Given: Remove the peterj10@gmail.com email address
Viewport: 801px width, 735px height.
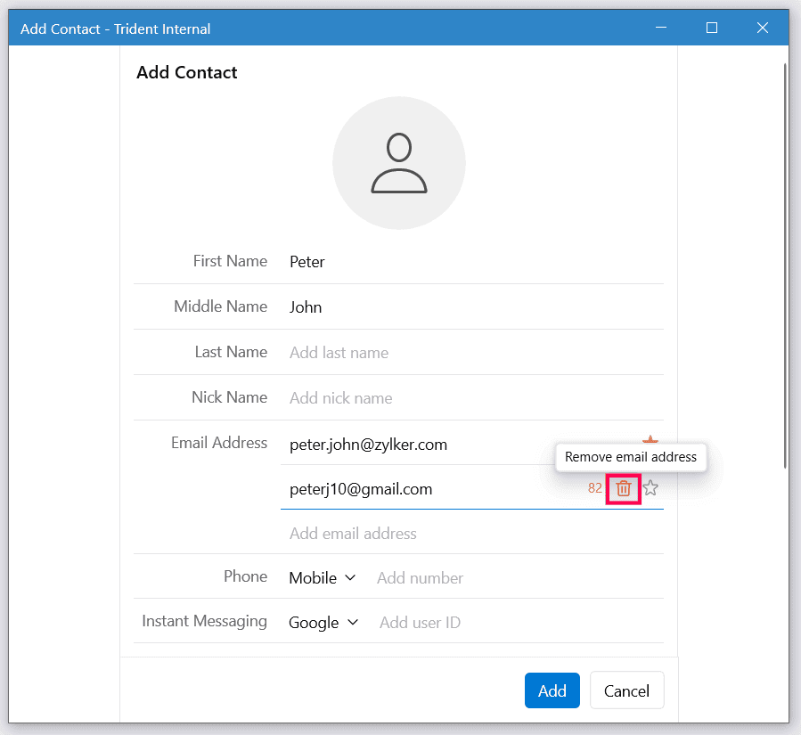Looking at the screenshot, I should (x=623, y=489).
